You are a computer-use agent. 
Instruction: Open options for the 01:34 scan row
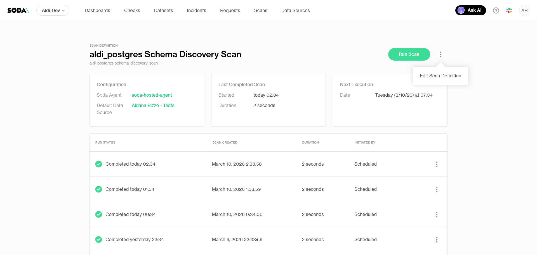(436, 189)
